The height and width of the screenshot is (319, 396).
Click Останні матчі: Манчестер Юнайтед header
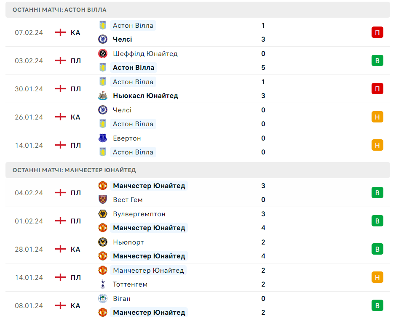(74, 170)
